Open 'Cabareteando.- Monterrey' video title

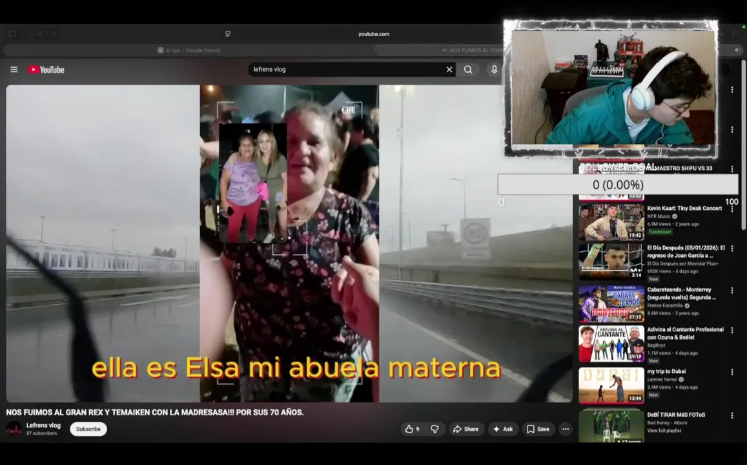coord(682,293)
